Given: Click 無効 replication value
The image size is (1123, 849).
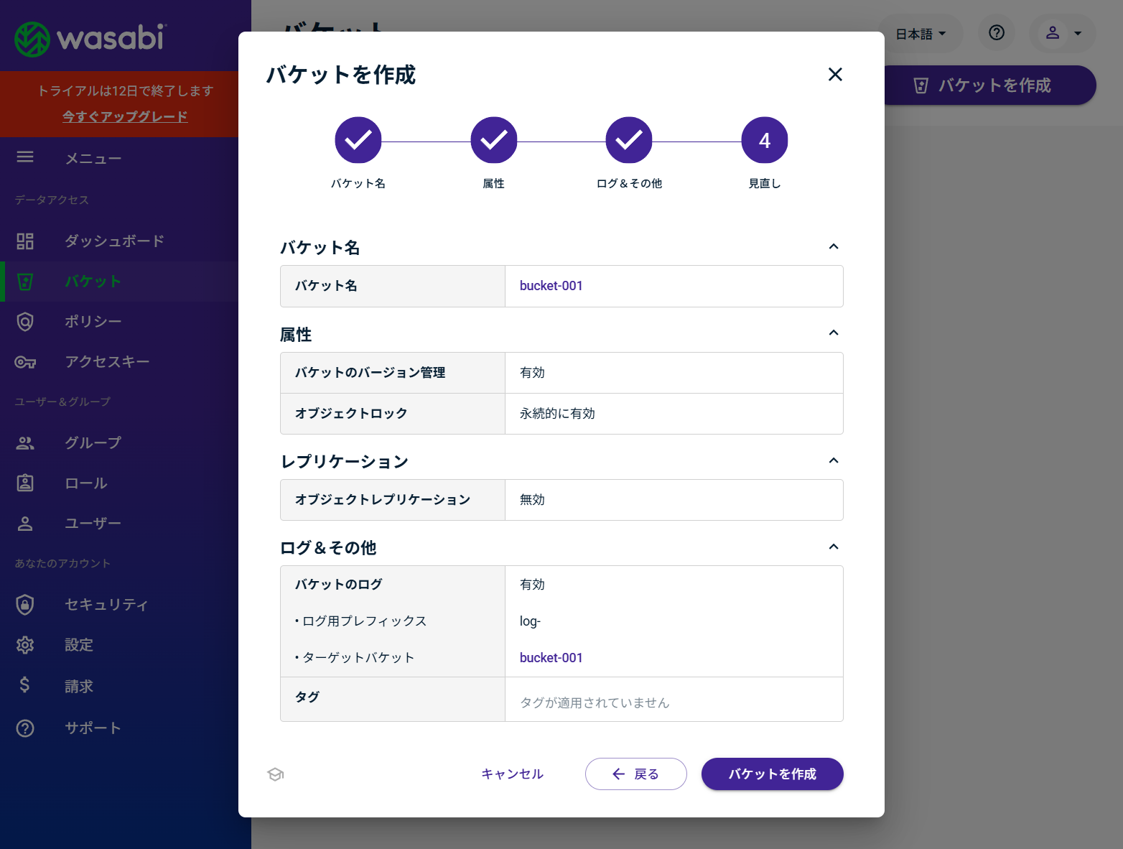Looking at the screenshot, I should click(533, 500).
